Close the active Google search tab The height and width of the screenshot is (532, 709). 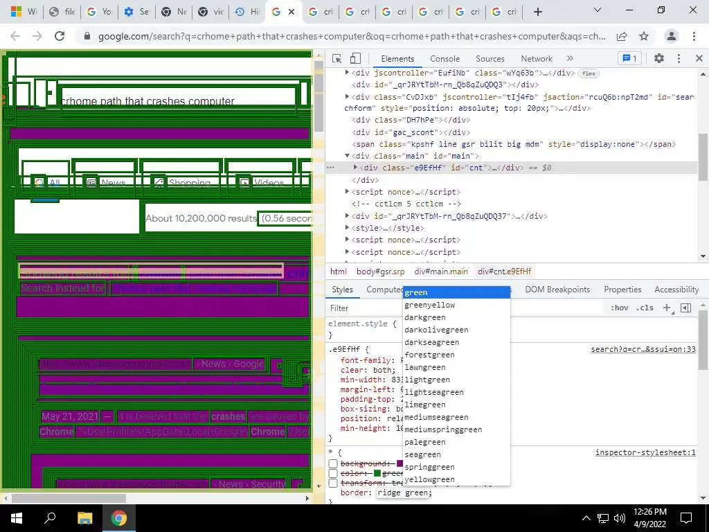pos(291,12)
